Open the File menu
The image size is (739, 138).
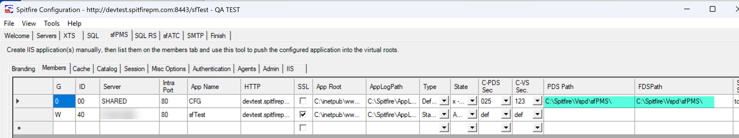coord(9,23)
